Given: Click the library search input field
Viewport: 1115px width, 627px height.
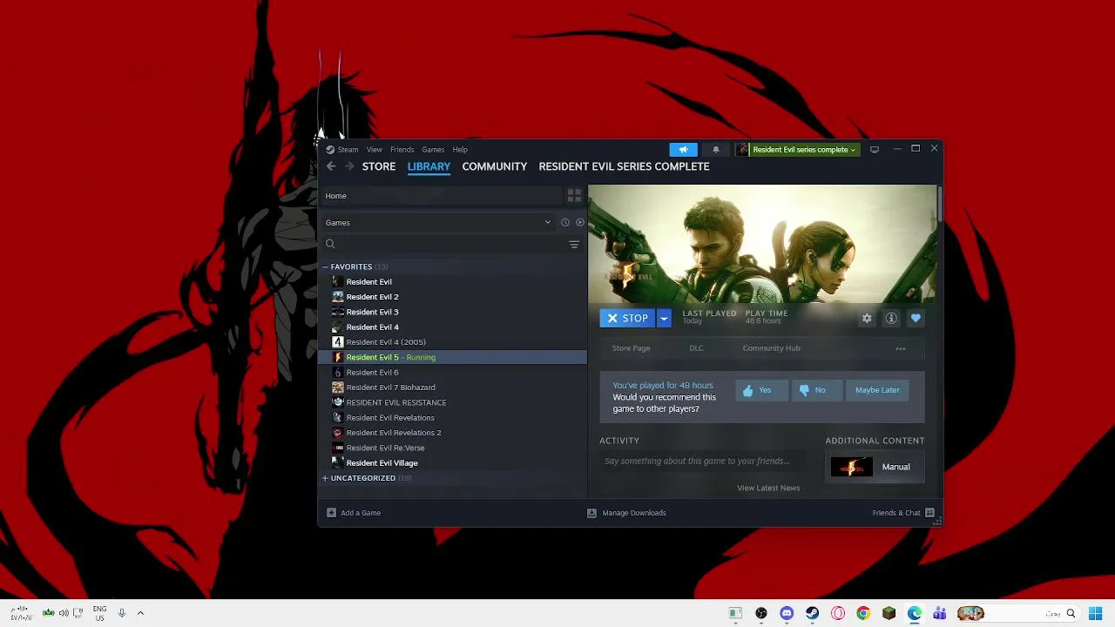Looking at the screenshot, I should pos(444,245).
